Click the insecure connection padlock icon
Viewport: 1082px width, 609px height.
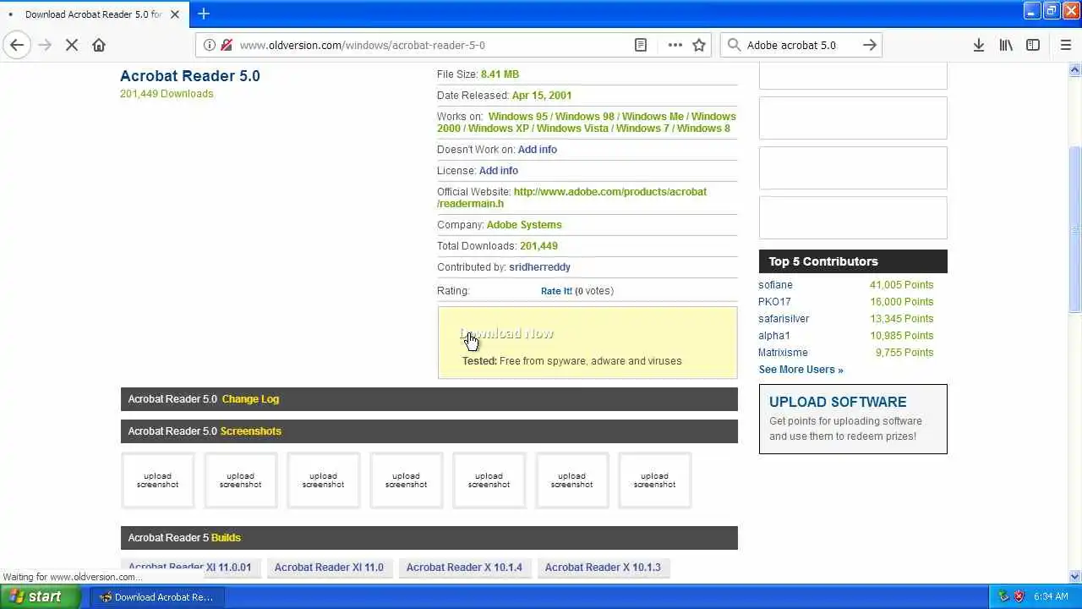226,45
